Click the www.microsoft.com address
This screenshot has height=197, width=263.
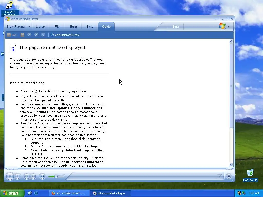(67, 35)
